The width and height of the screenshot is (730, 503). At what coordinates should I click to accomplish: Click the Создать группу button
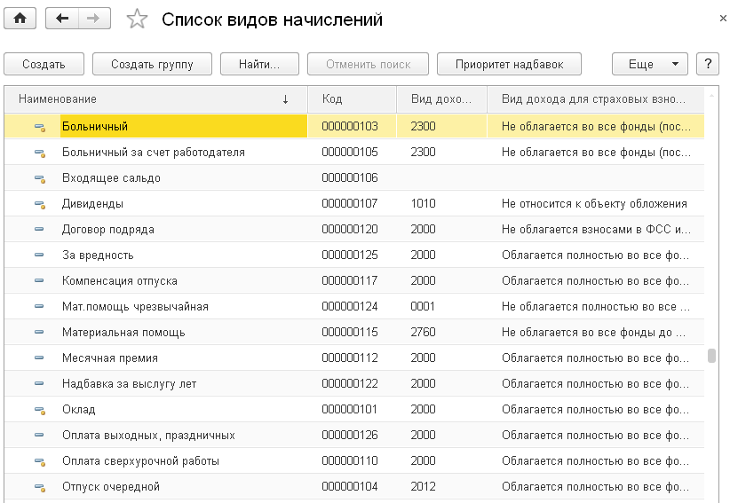click(152, 64)
